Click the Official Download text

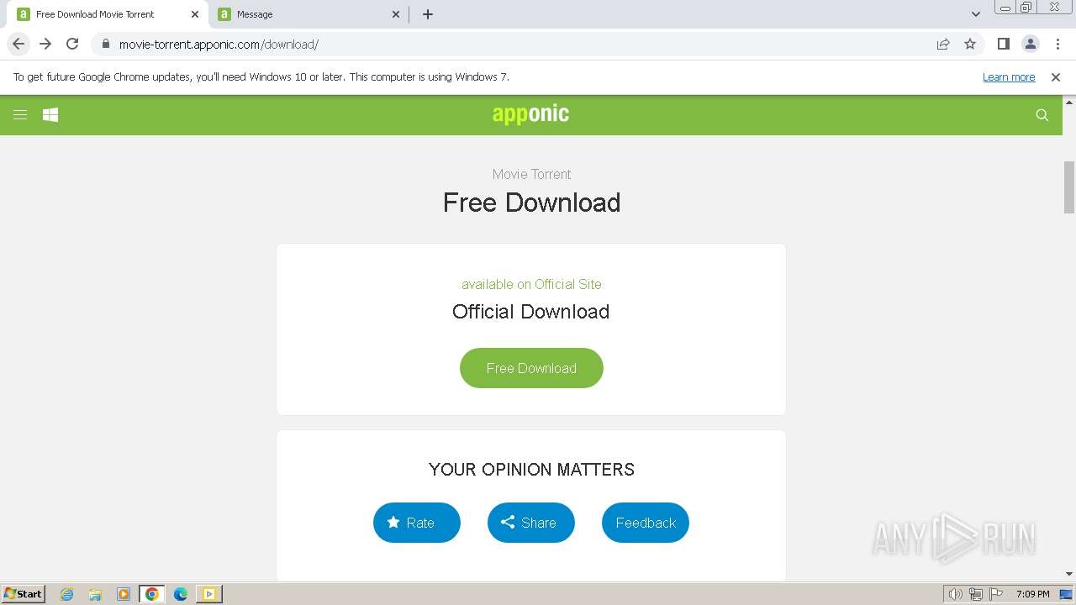click(x=530, y=312)
